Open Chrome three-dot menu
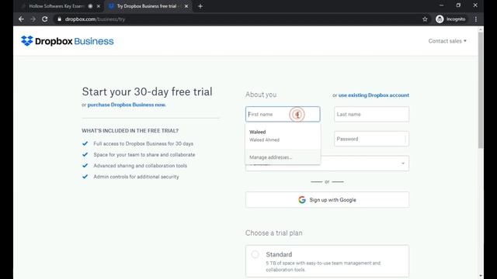497x279 pixels. [476, 19]
